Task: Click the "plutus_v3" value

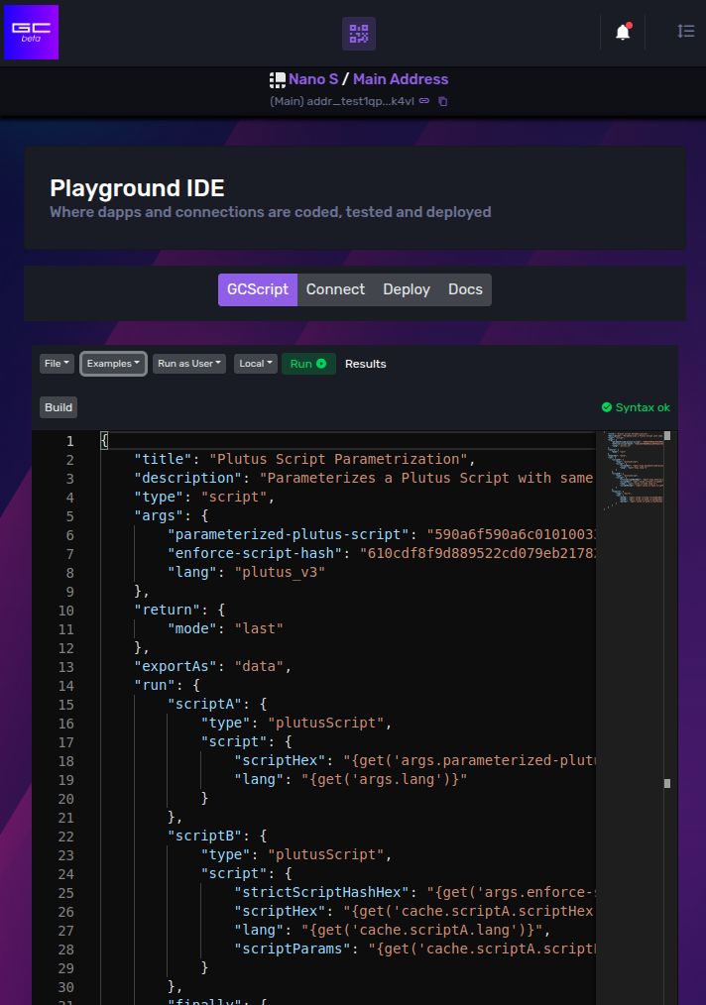Action: click(x=280, y=572)
